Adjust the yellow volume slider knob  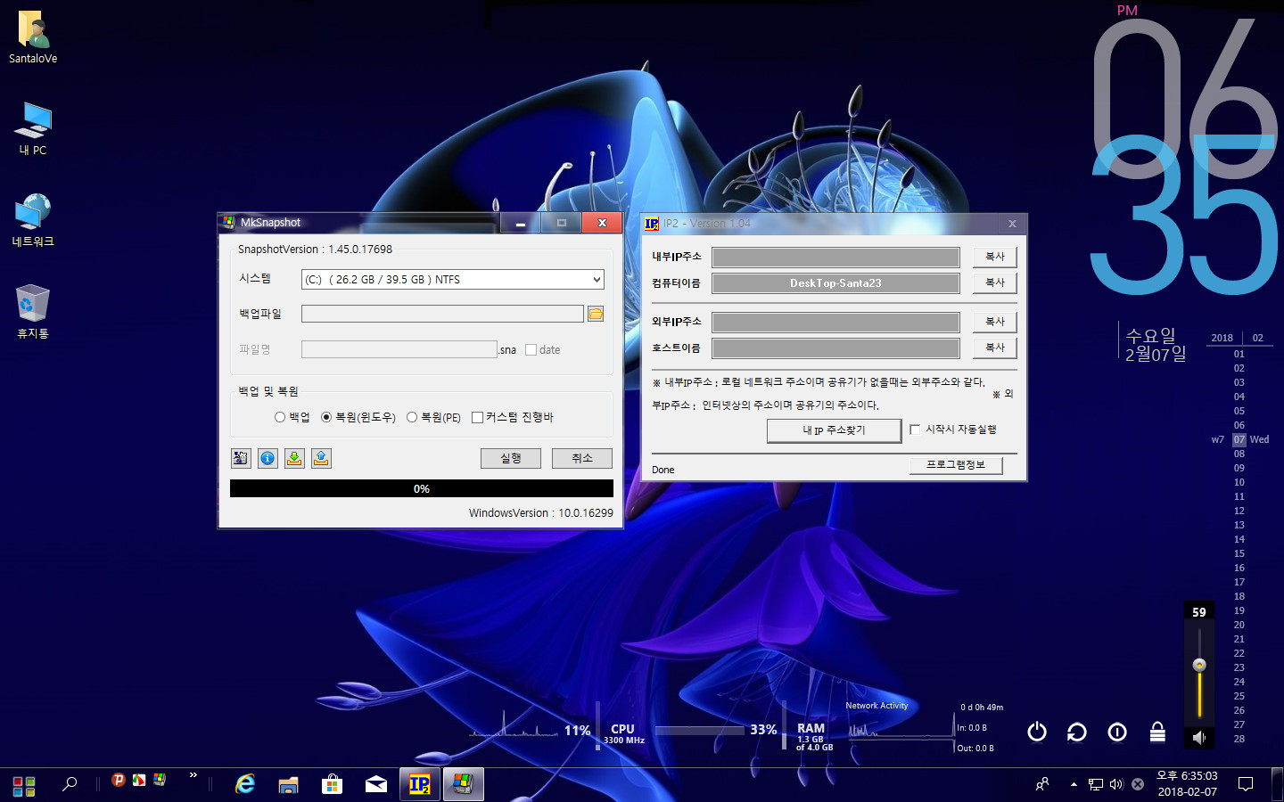point(1199,665)
